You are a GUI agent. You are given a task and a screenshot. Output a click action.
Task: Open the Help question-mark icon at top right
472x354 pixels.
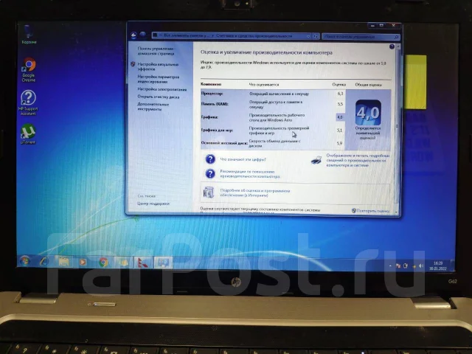point(392,46)
